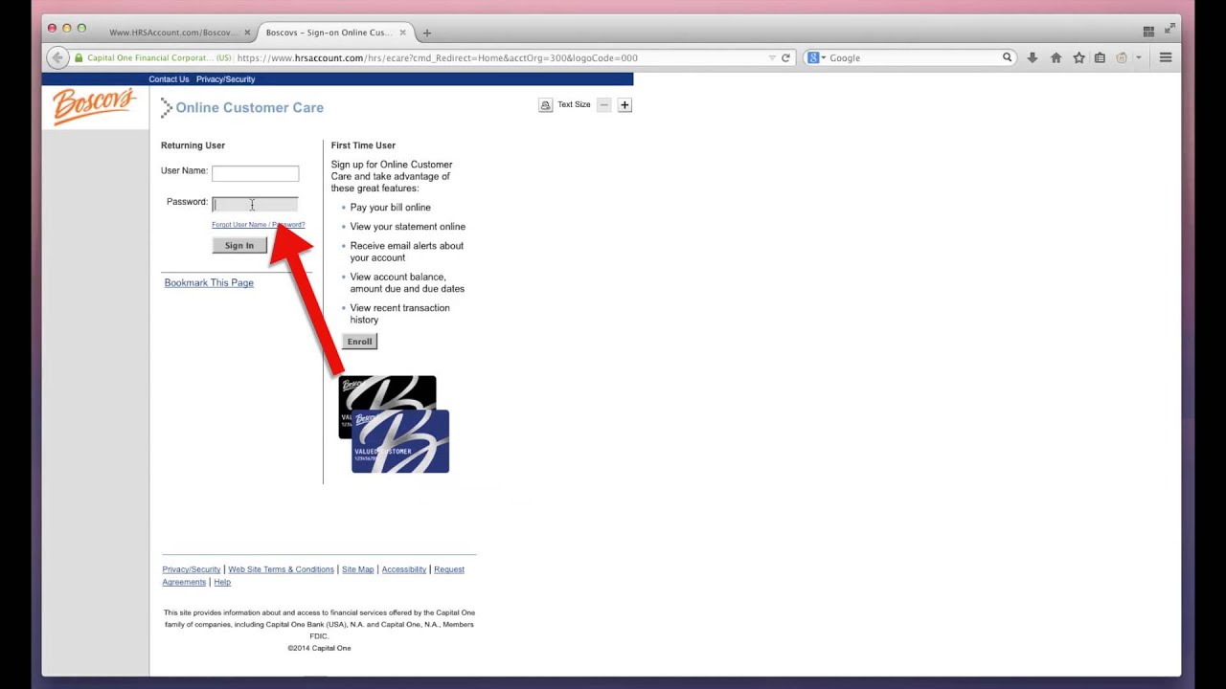Click the green padlock site identity

79,57
